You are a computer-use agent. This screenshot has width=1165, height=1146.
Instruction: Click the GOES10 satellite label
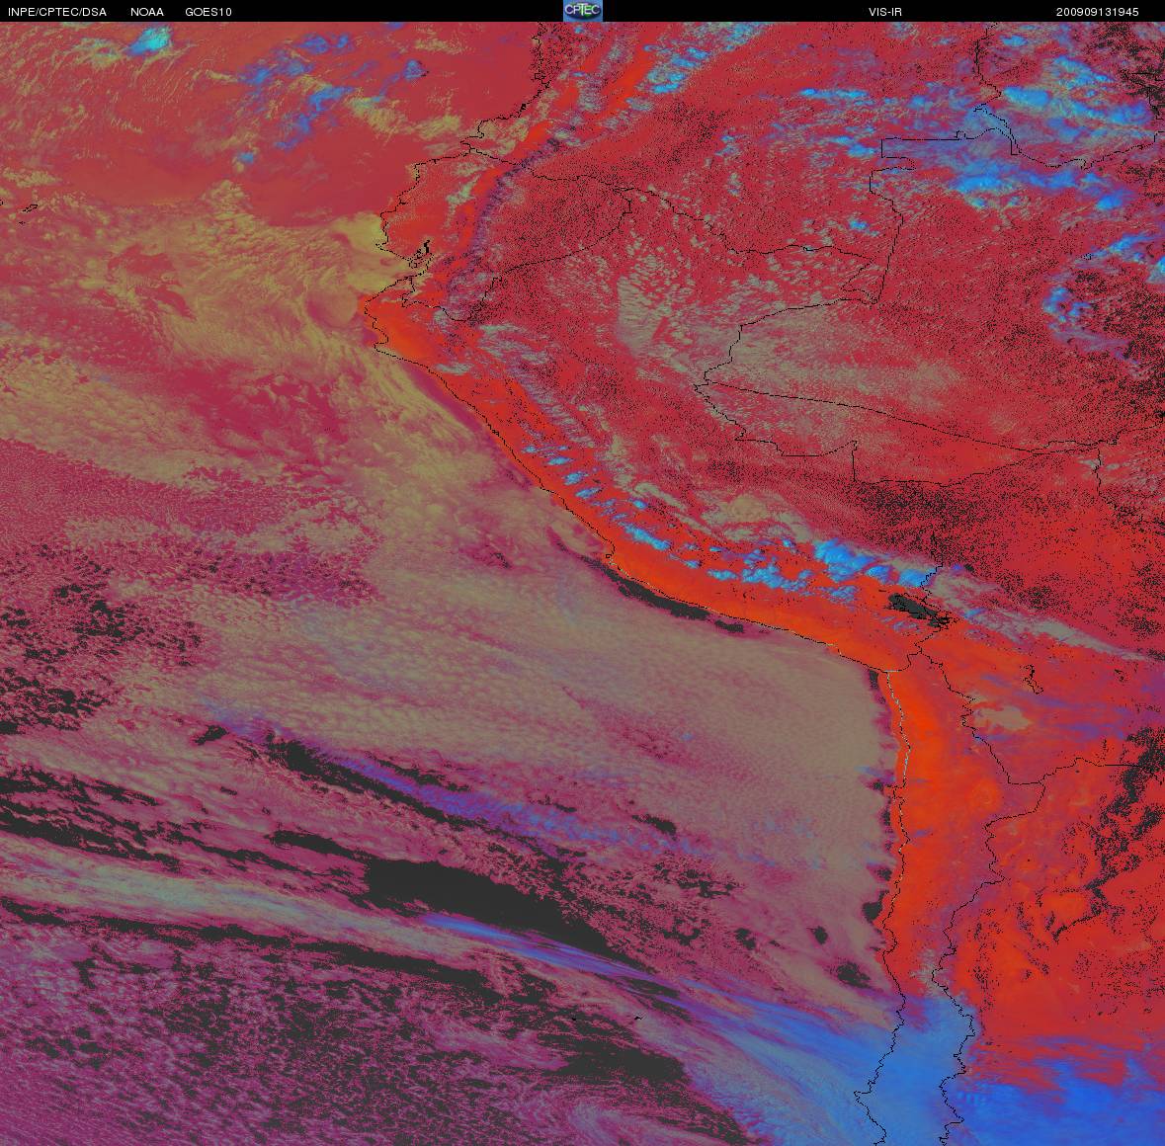[208, 12]
